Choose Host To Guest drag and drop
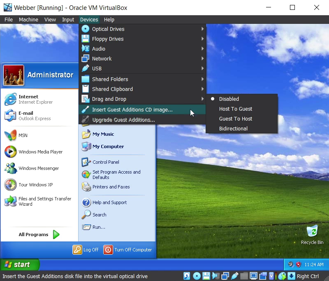329x281 pixels. click(x=235, y=109)
